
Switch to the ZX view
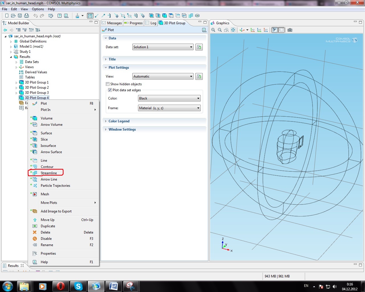pyautogui.click(x=266, y=30)
